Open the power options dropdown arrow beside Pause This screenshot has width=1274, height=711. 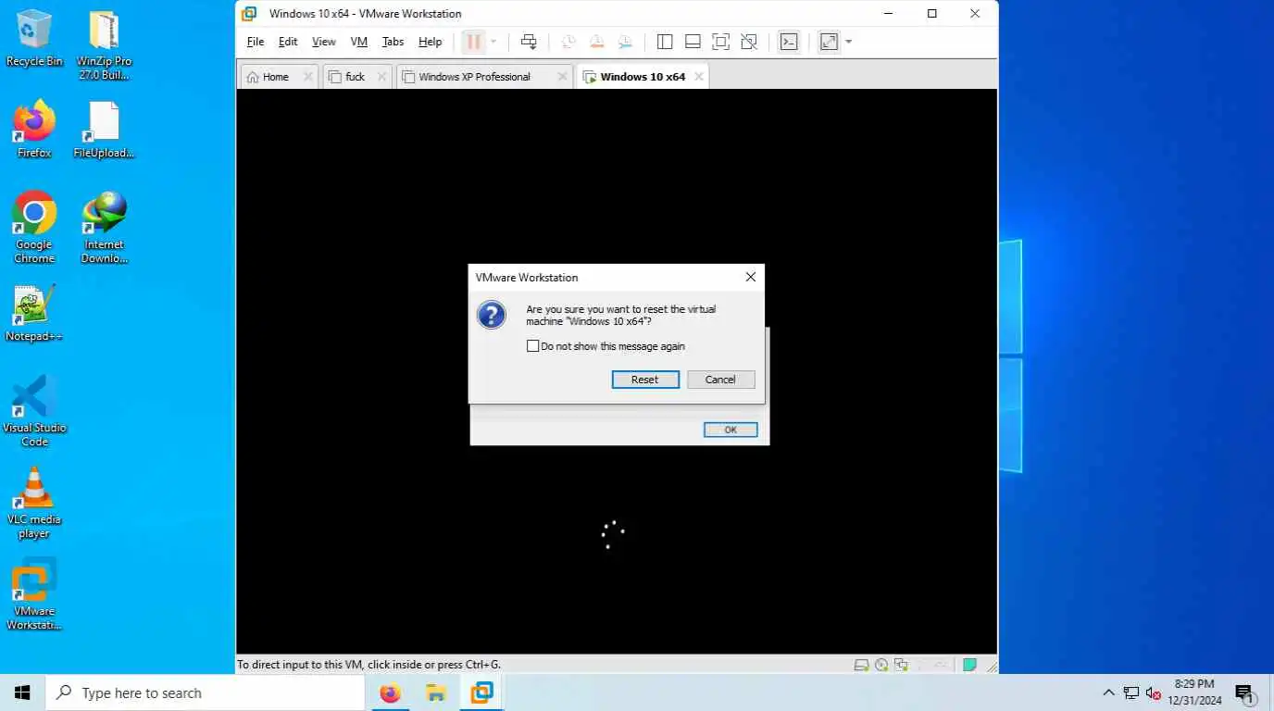[x=493, y=42]
